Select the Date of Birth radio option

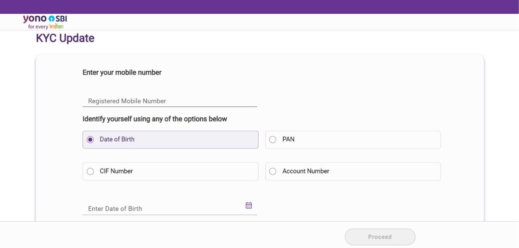(170, 140)
